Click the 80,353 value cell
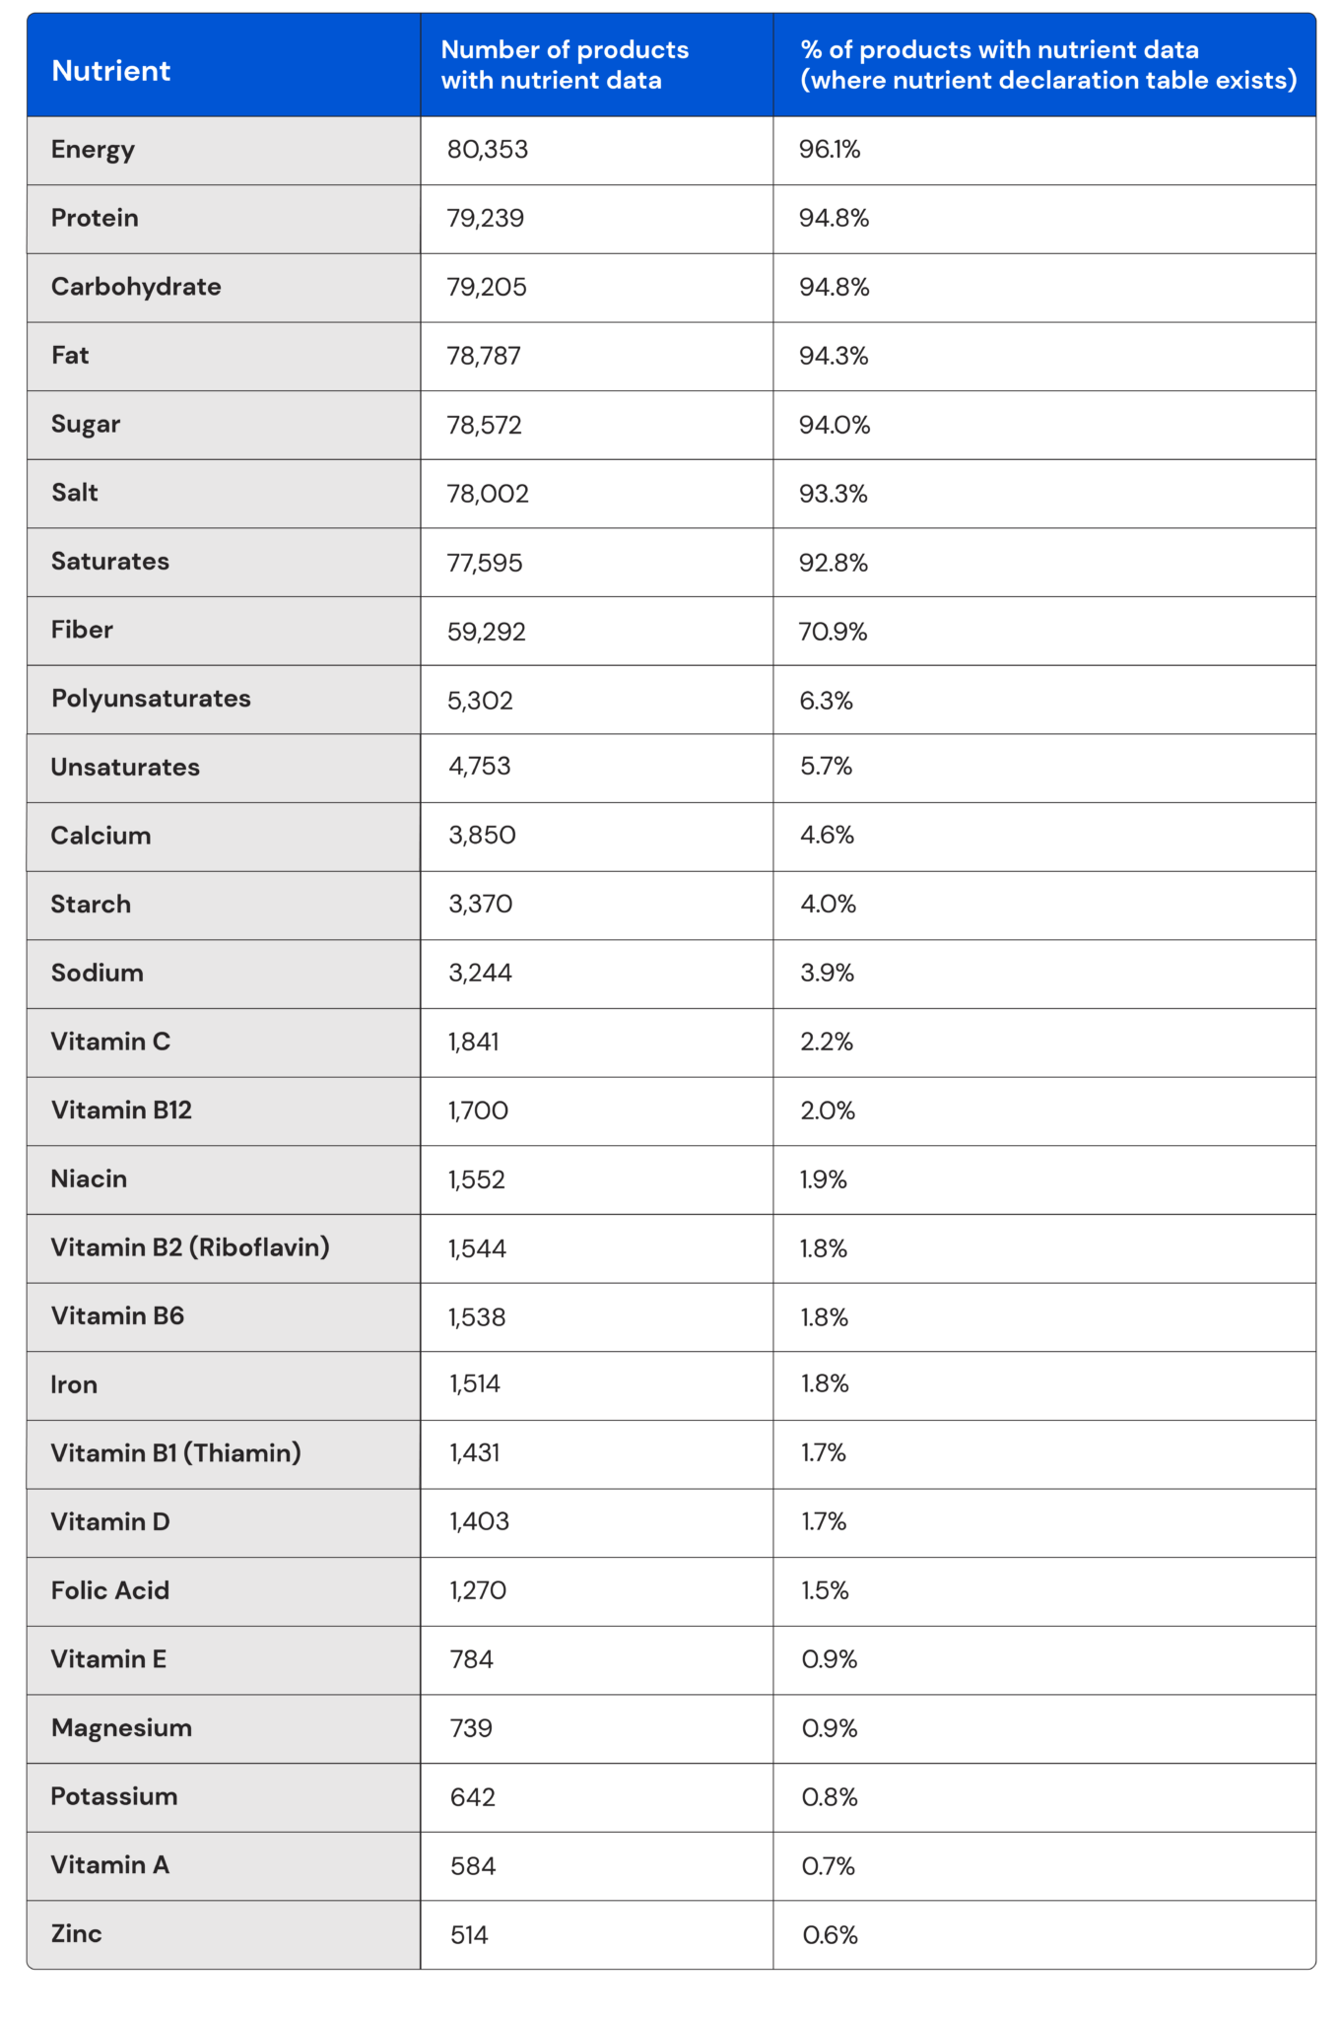Screen dimensions: 1339x2018 coord(488,150)
